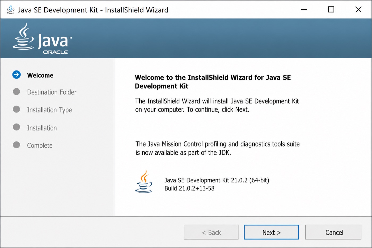
Task: Click the Next > button
Action: tap(271, 232)
